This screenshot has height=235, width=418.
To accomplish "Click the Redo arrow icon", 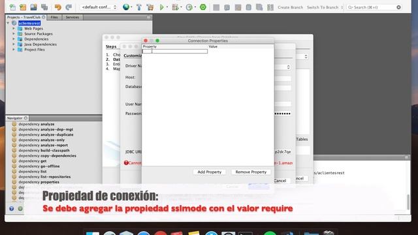I will (69, 7).
